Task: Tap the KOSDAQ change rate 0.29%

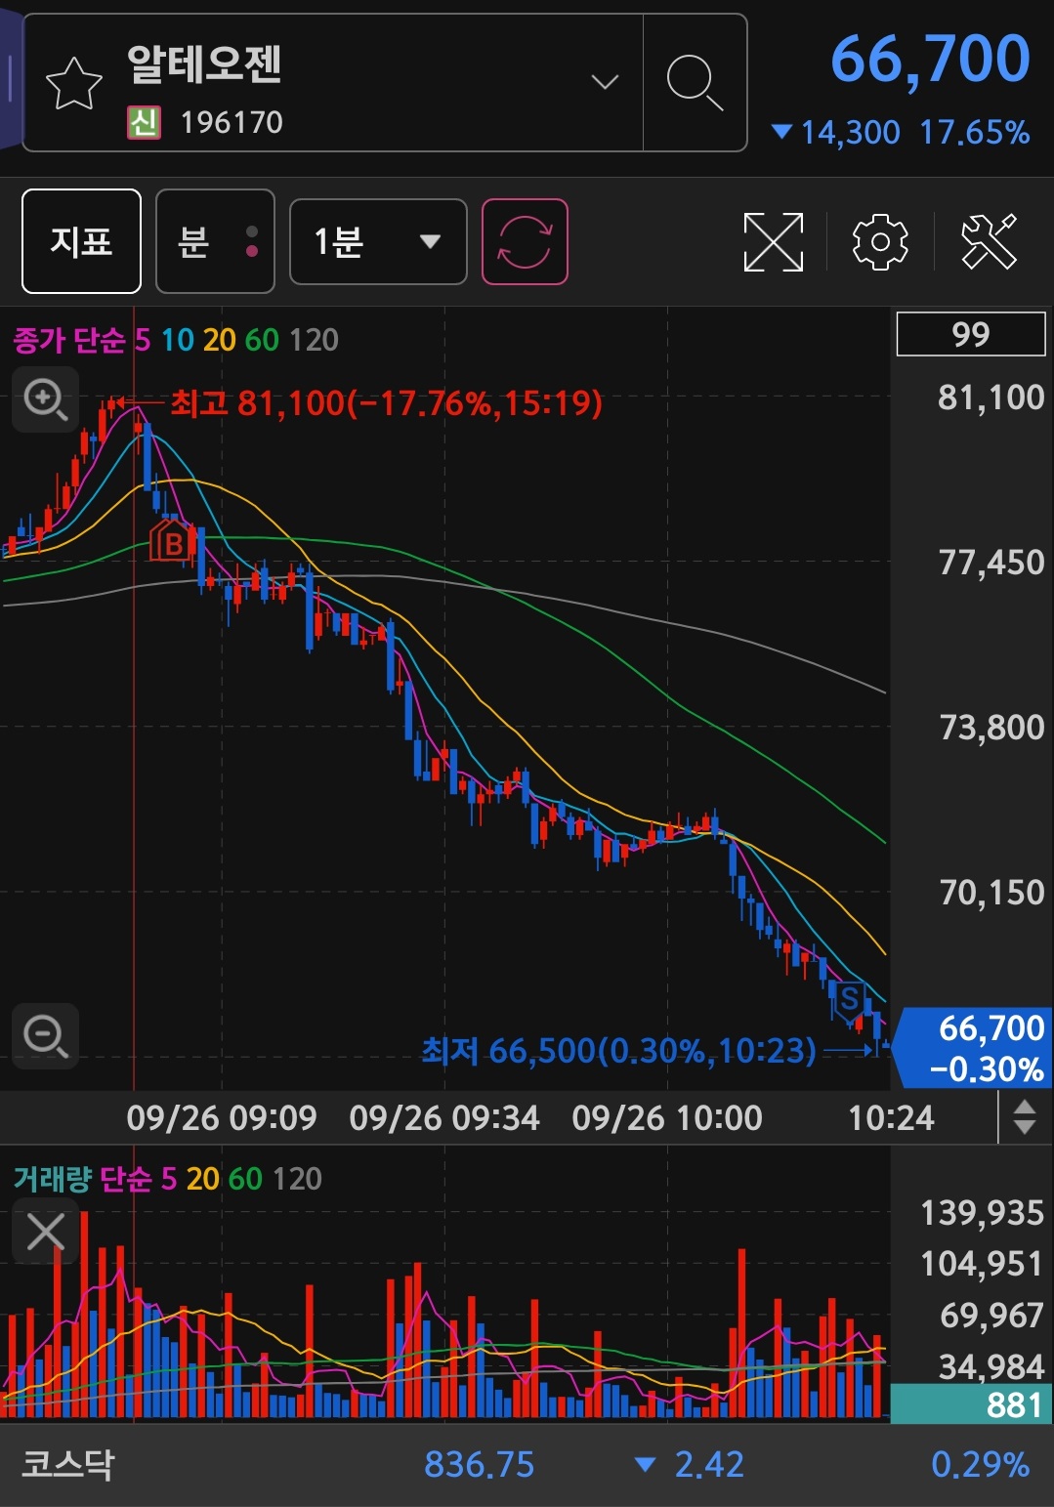Action: [x=980, y=1465]
